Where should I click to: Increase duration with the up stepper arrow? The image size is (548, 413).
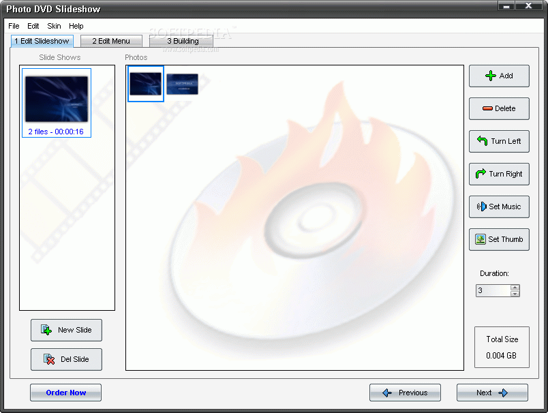pyautogui.click(x=515, y=288)
